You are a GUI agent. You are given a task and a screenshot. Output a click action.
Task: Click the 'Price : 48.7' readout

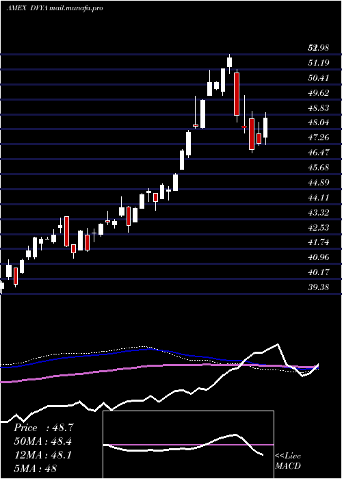pos(43,428)
